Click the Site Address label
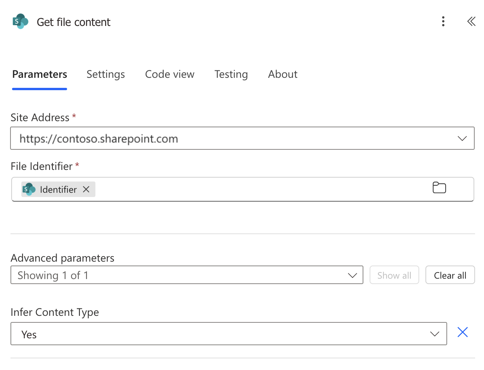484x370 pixels. [40, 117]
